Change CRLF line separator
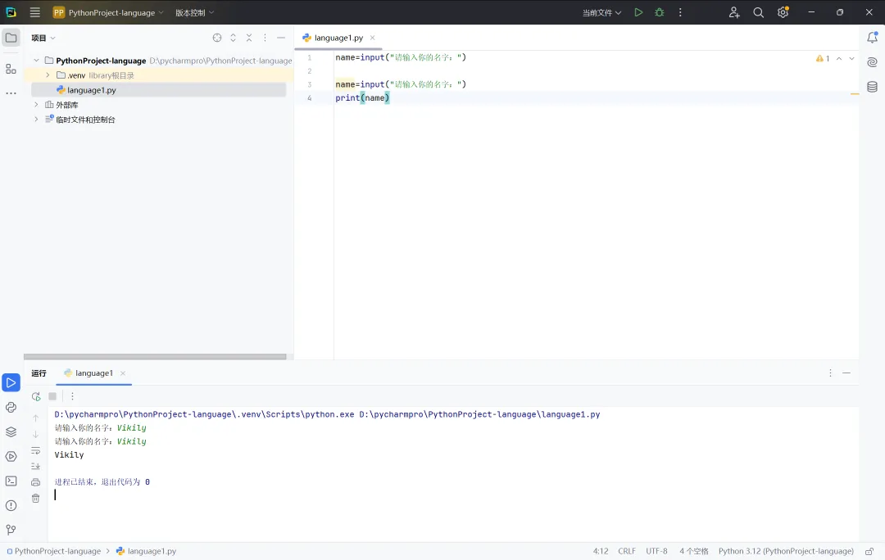Viewport: 885px width, 560px height. click(x=627, y=551)
